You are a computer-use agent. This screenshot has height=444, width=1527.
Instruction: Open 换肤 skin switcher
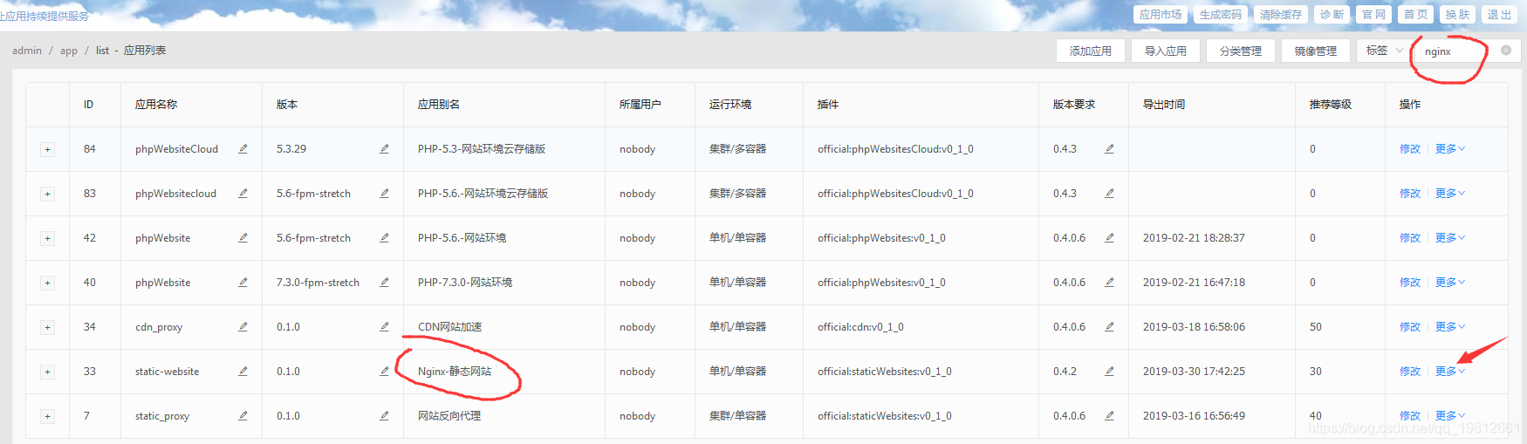(1458, 15)
